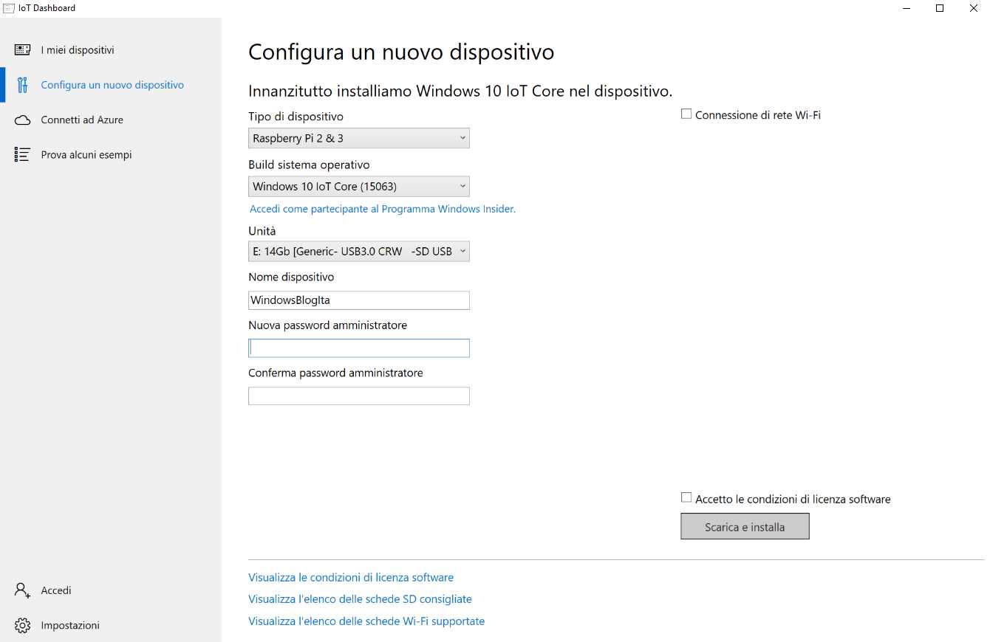Open Visualizza le condizioni di licenza software link
Viewport: 990px width, 642px height.
click(x=351, y=577)
